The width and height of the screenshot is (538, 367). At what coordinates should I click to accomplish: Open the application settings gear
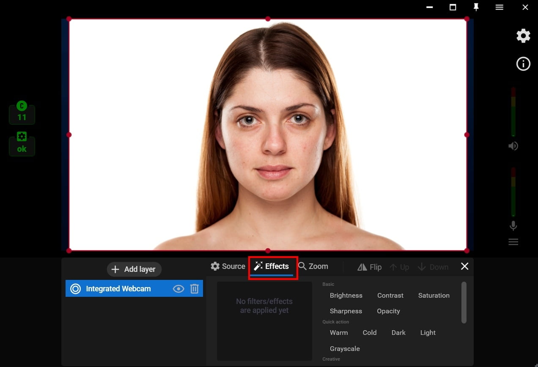pos(523,36)
